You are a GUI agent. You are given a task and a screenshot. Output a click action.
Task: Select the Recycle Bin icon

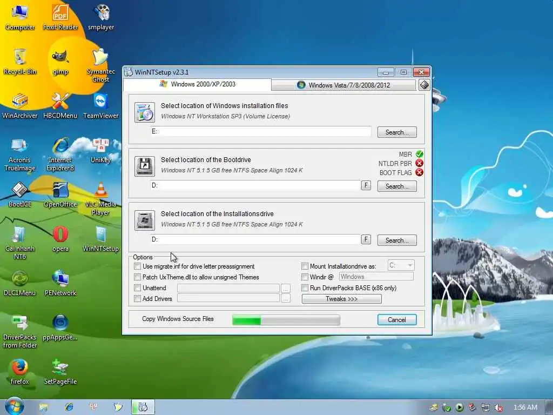[20, 62]
